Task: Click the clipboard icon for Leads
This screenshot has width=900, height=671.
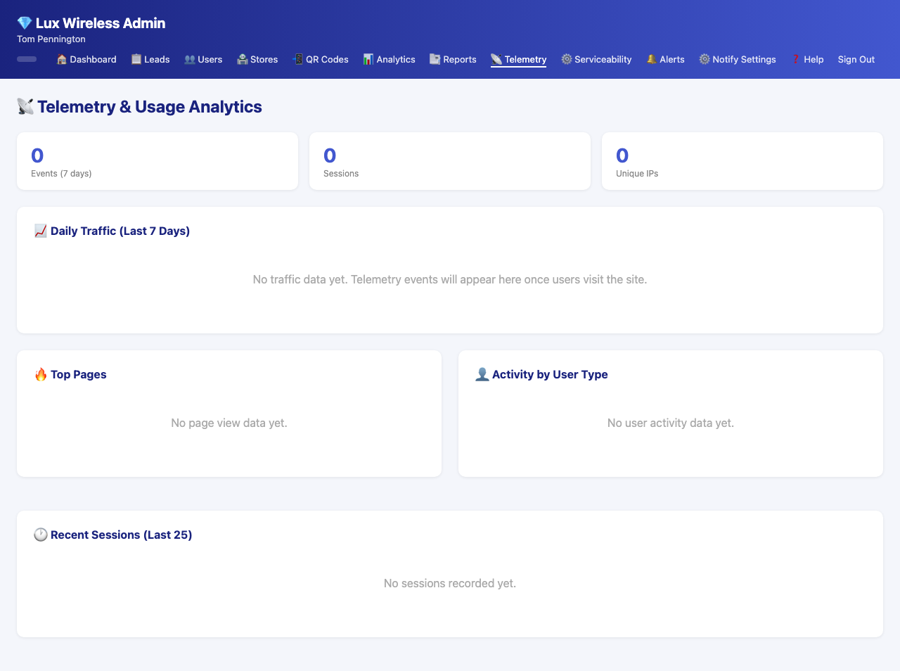Action: pos(136,59)
